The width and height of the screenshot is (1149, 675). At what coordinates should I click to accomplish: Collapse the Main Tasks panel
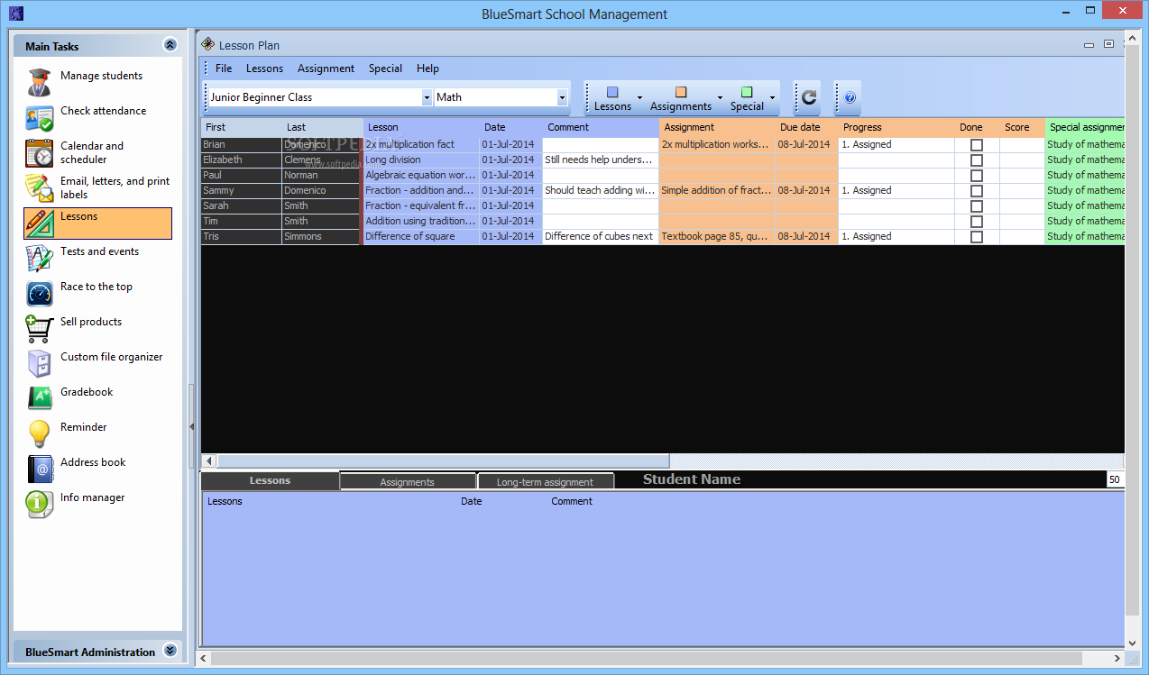[x=170, y=45]
